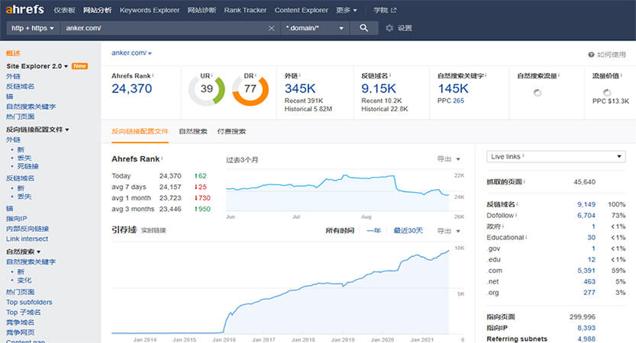Click Dofollow count 6,704

(586, 216)
